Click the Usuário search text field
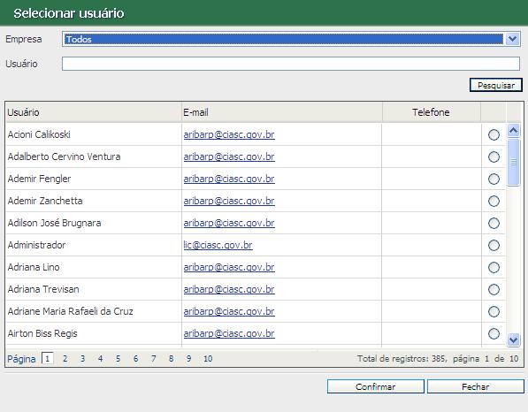 pos(291,64)
